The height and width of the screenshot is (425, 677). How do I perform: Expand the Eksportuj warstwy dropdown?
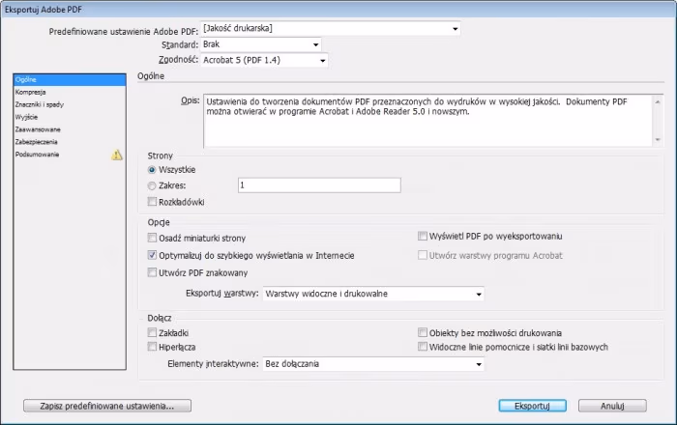pos(373,294)
